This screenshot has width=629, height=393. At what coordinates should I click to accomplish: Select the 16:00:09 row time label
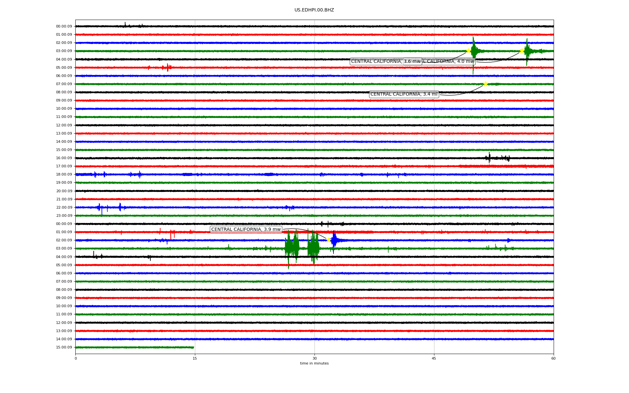[64, 158]
